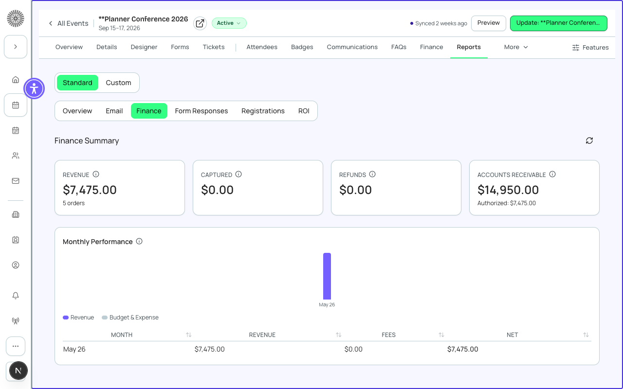Viewport: 623px width, 389px height.
Task: Sort table by Fees column
Action: point(441,335)
